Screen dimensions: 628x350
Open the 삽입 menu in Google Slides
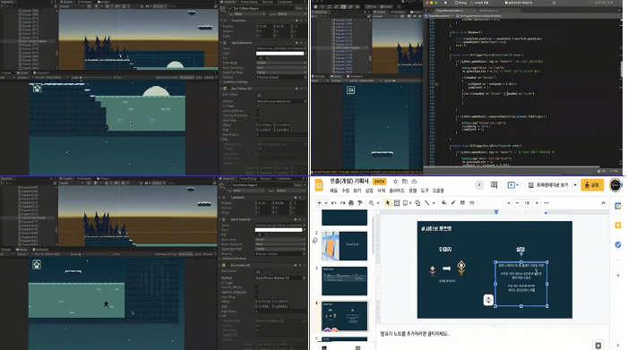(369, 191)
